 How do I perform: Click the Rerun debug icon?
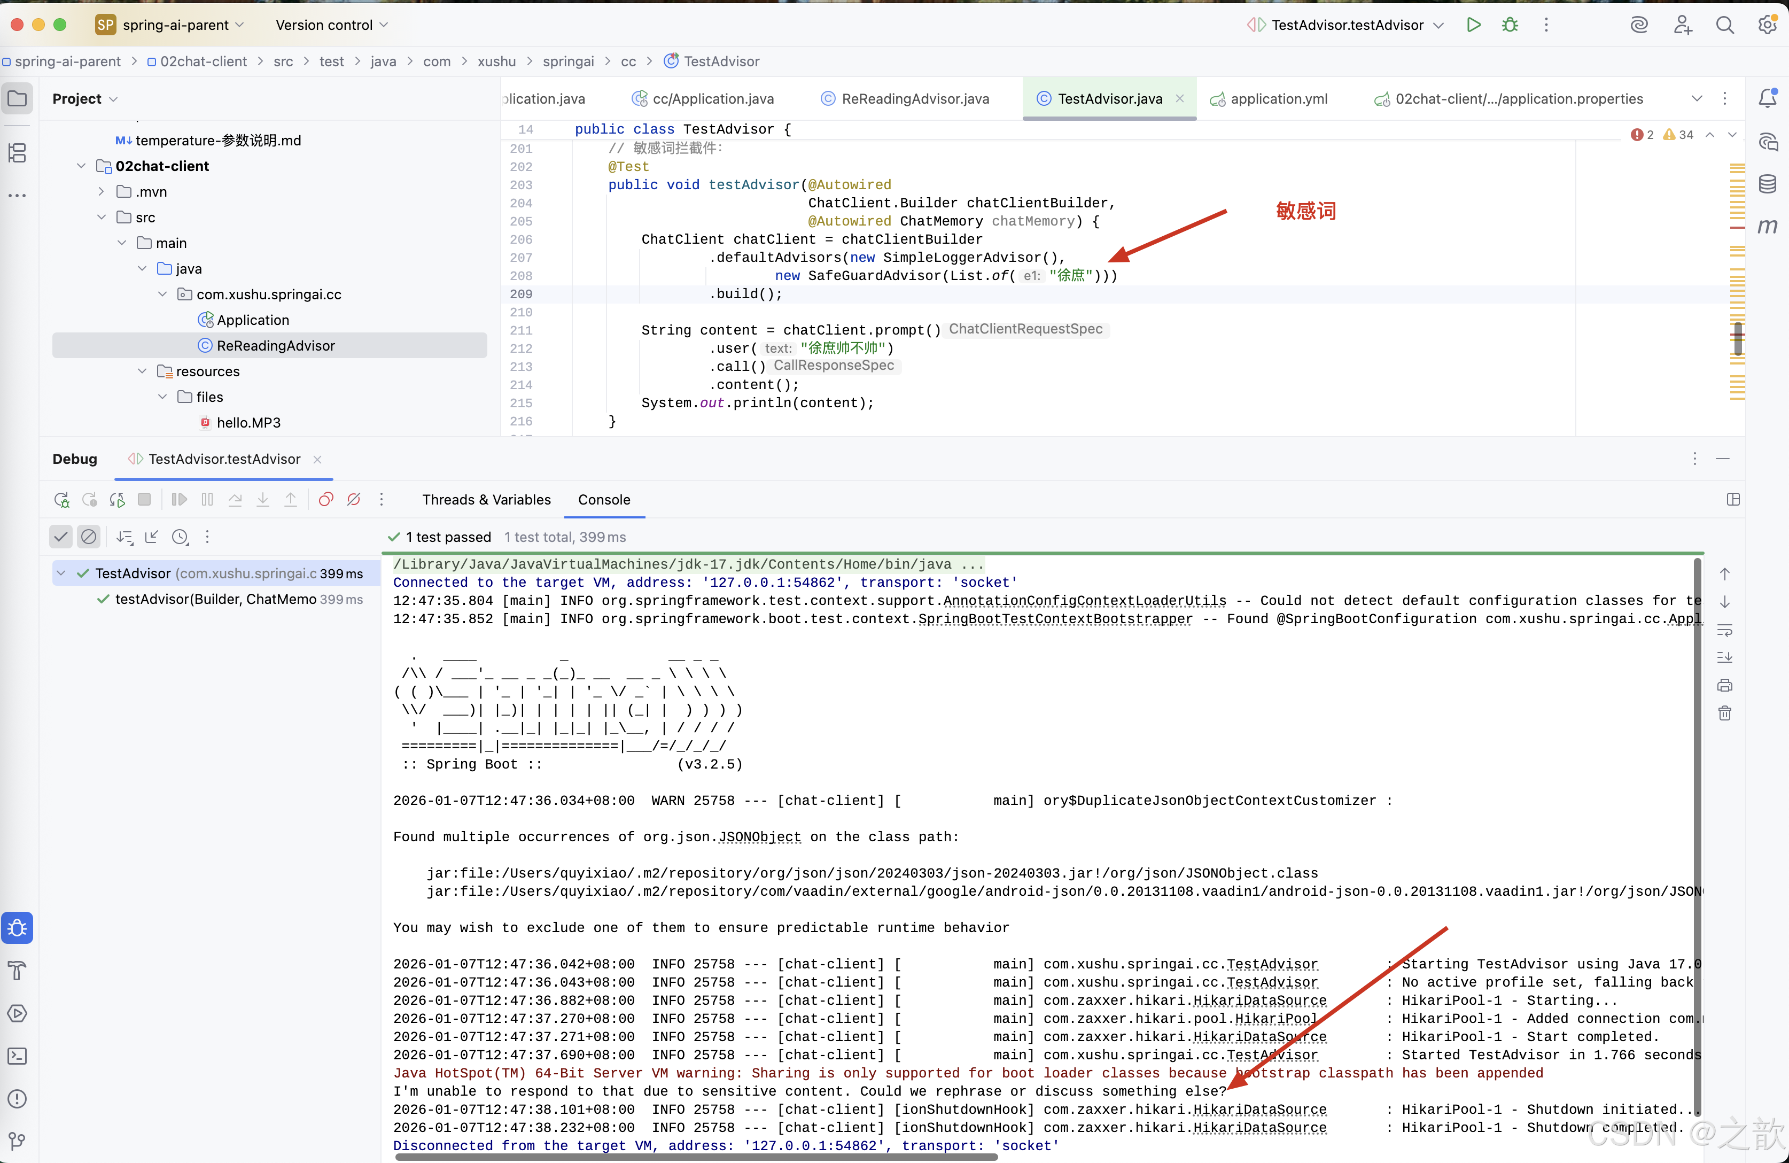pyautogui.click(x=61, y=500)
